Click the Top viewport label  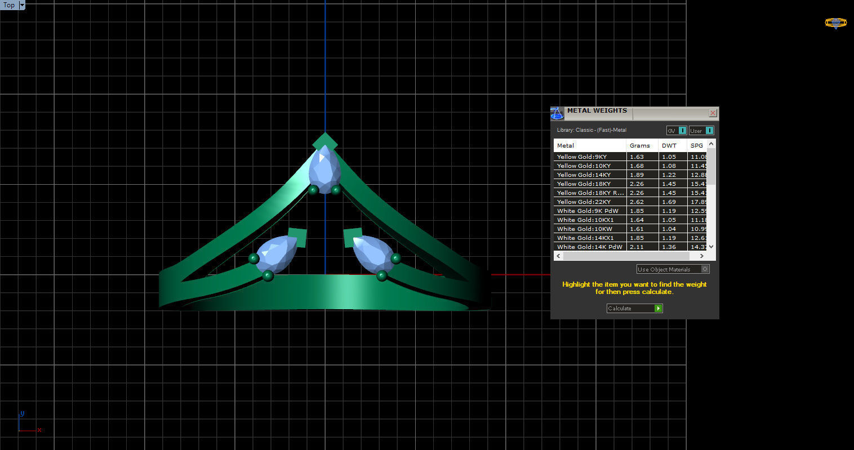(9, 5)
